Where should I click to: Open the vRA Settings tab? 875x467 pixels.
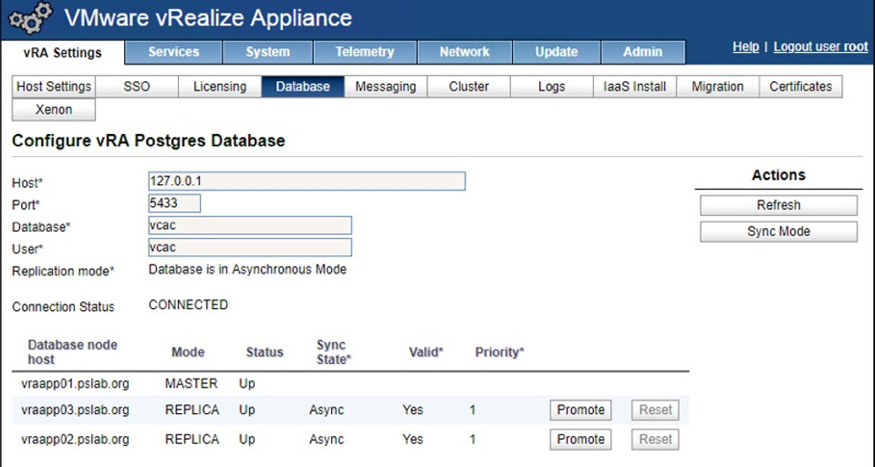62,53
